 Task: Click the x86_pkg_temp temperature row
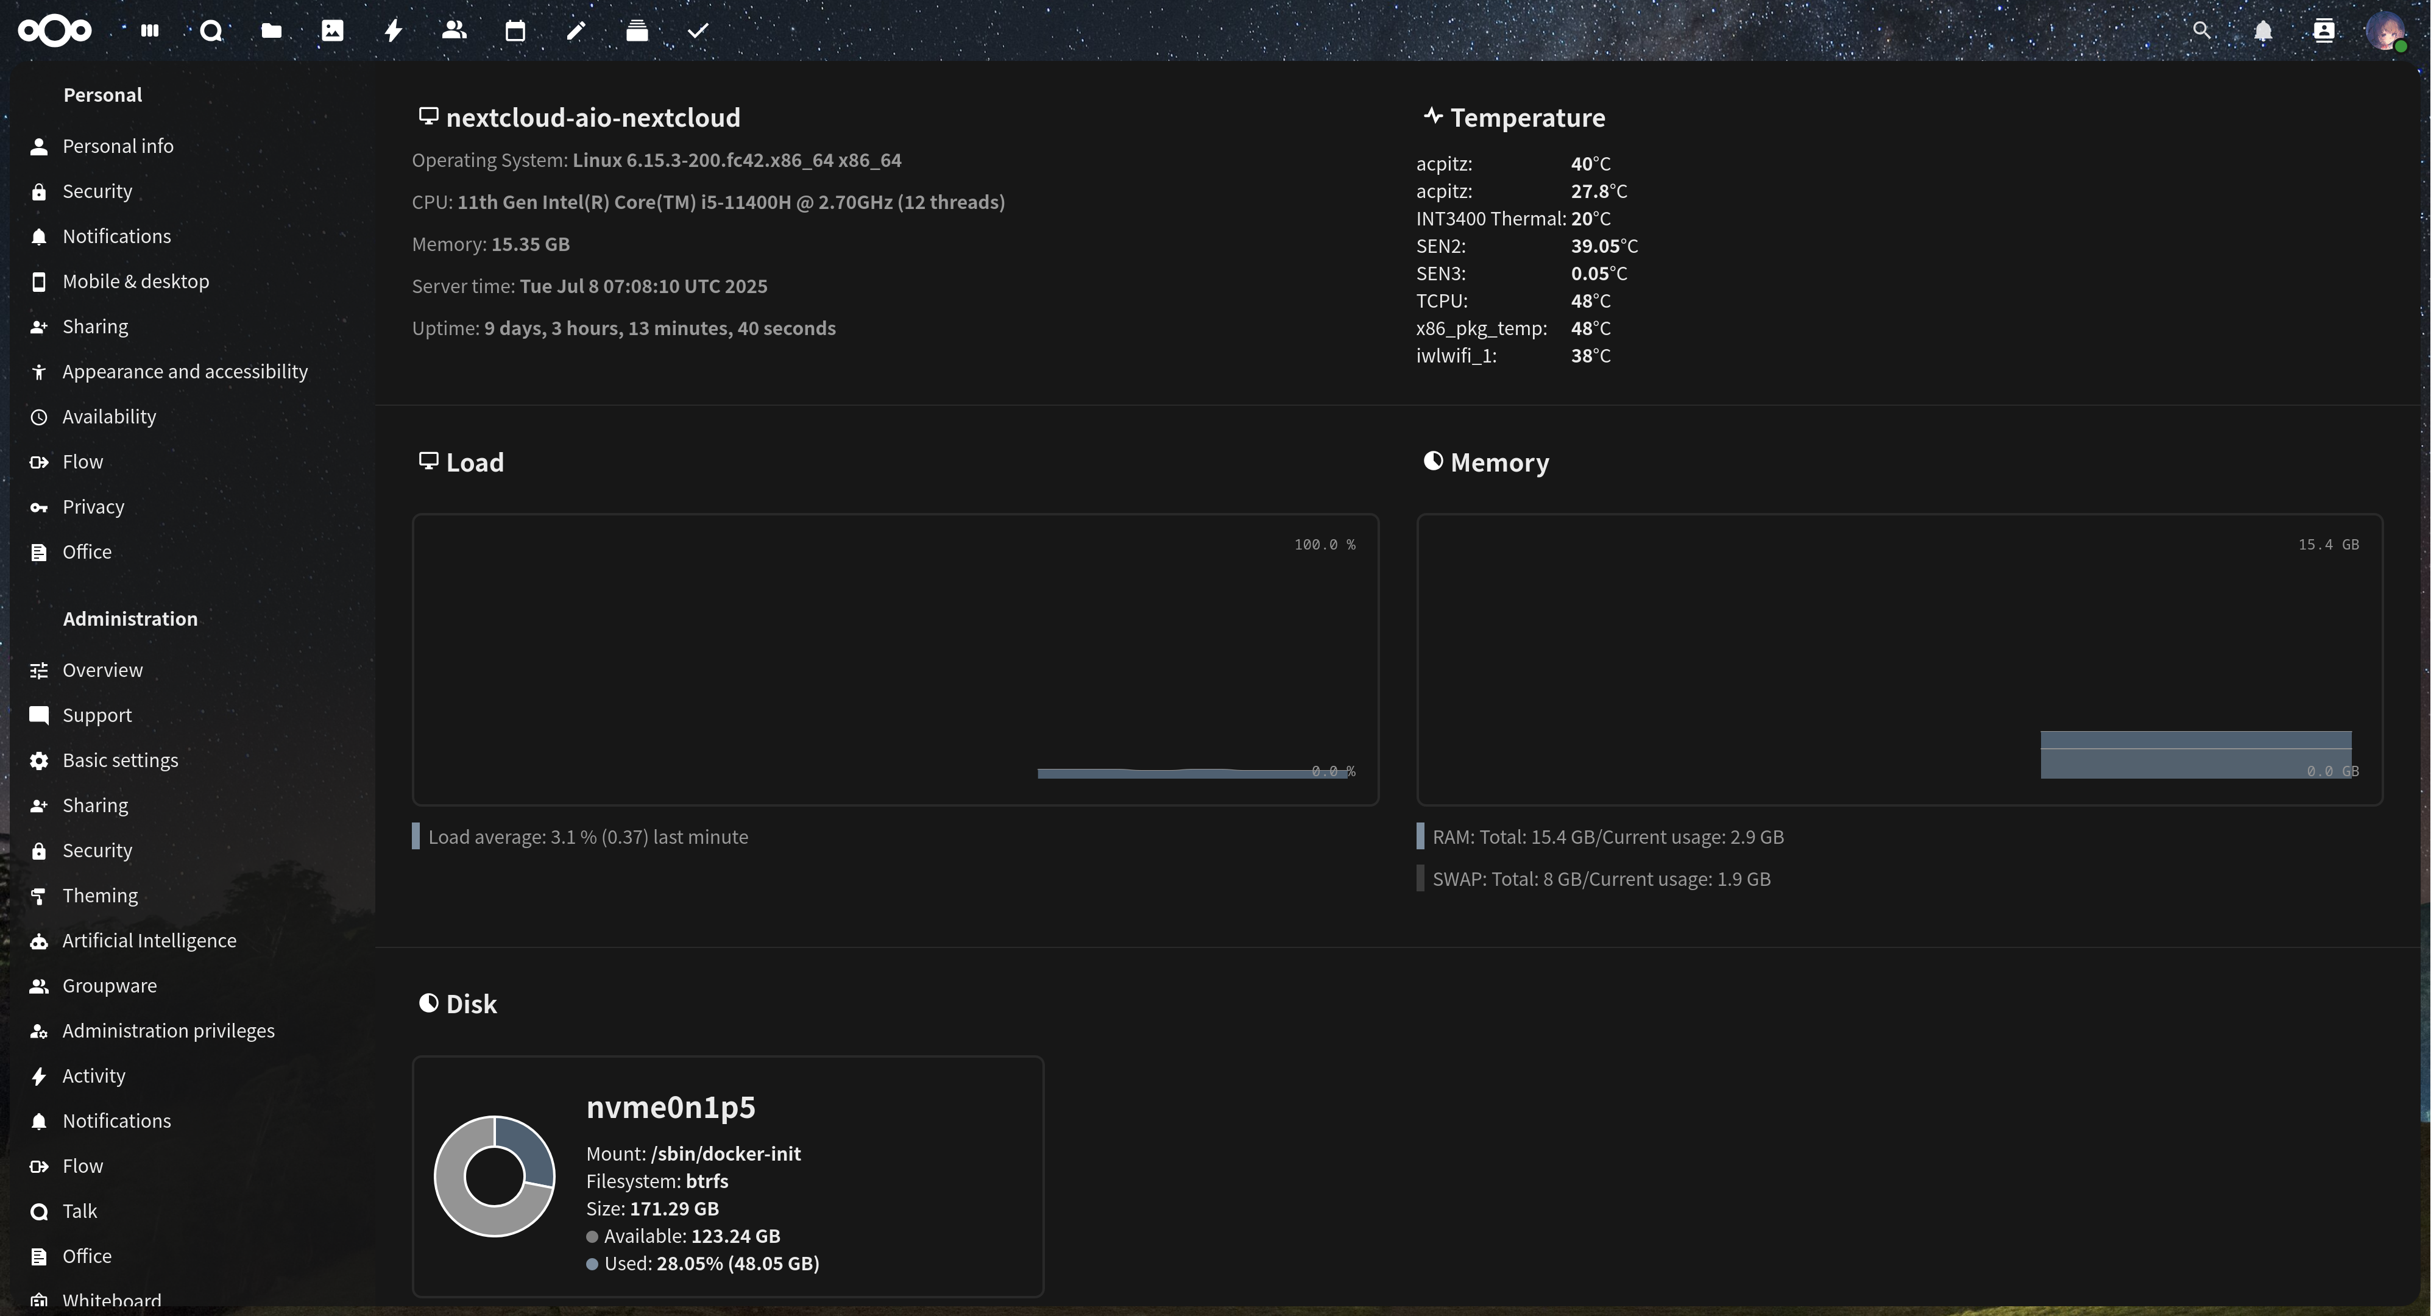coord(1513,328)
